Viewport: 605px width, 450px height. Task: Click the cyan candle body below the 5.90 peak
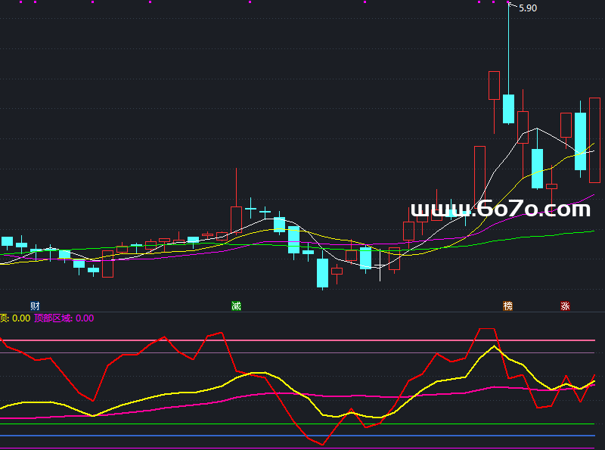coord(508,108)
